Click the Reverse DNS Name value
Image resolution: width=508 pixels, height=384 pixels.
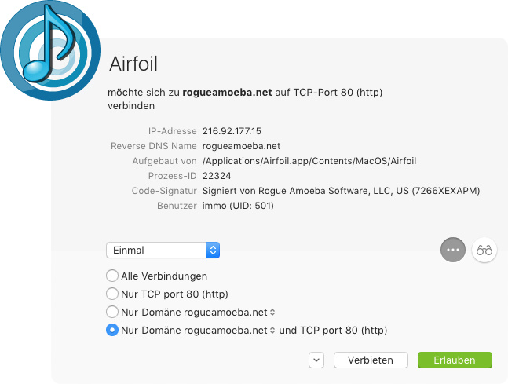coord(242,146)
